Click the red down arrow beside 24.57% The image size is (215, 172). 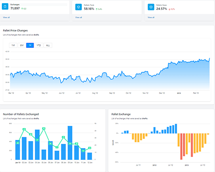tap(169, 9)
